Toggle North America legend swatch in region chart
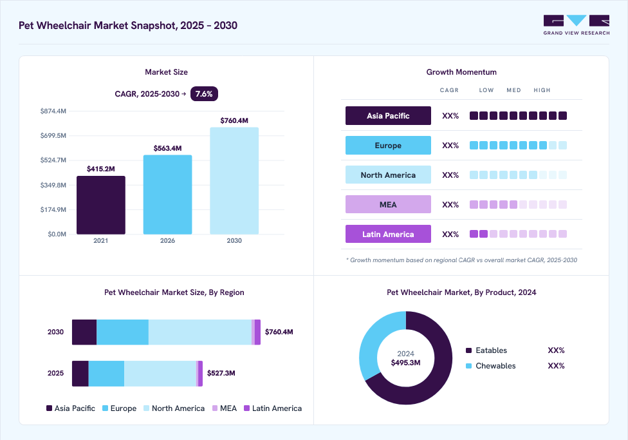 coord(147,408)
